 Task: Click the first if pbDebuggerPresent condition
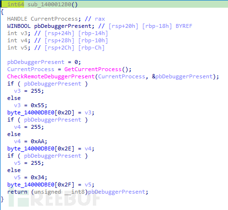click(48, 84)
